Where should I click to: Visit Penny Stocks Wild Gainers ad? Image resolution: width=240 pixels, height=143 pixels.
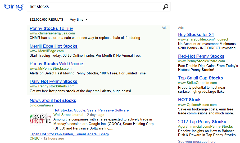click(x=57, y=64)
